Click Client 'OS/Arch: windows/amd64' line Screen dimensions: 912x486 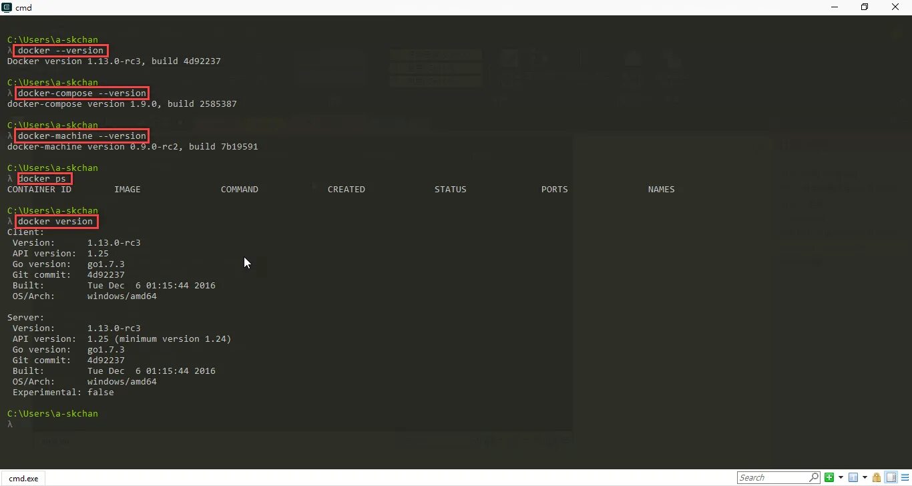(85, 296)
